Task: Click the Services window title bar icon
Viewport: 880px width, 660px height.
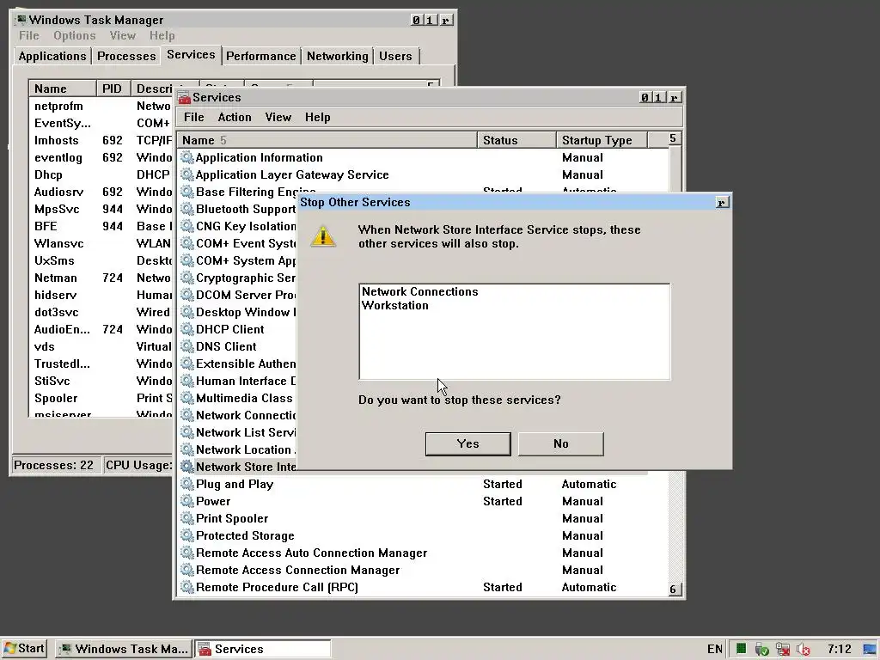Action: click(184, 98)
